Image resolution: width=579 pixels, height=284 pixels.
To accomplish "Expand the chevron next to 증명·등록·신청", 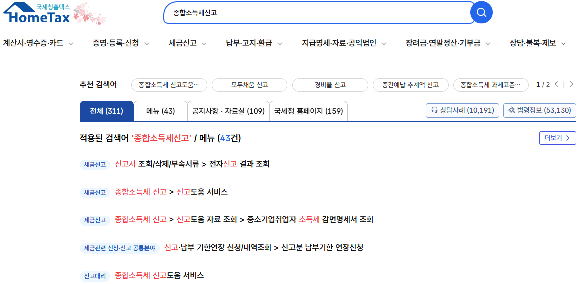I will [x=147, y=44].
